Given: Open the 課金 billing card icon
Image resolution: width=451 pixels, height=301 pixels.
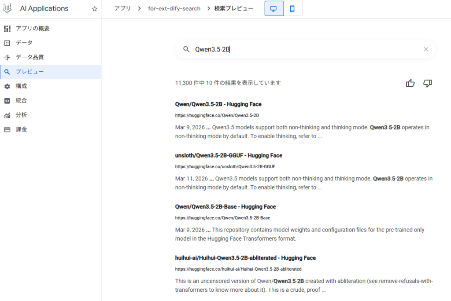Looking at the screenshot, I should click(x=7, y=130).
